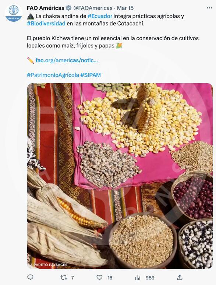Click the FAO Américas profile avatar

point(14,13)
